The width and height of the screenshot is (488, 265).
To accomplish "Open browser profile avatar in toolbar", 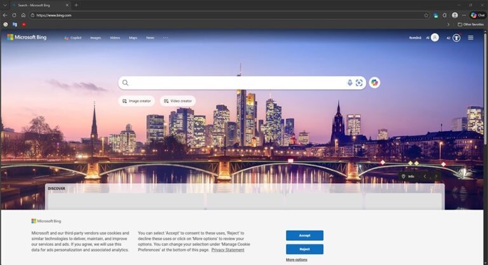I will (x=455, y=15).
